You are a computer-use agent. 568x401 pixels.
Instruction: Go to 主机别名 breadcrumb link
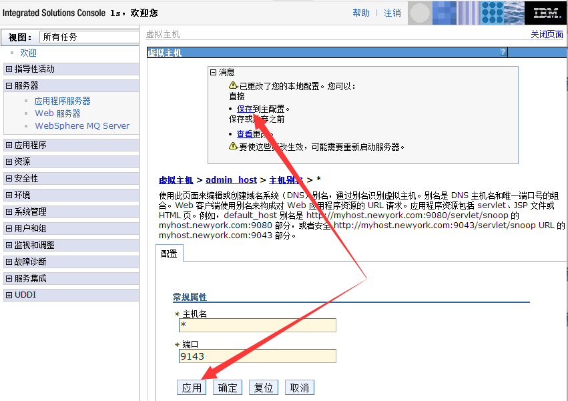286,180
